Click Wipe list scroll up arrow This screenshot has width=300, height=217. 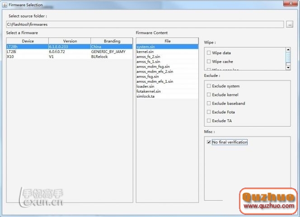pos(288,50)
